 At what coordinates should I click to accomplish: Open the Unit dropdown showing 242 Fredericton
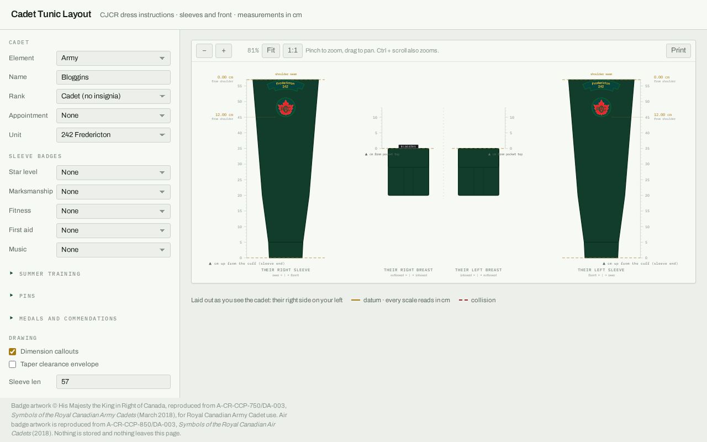point(113,135)
